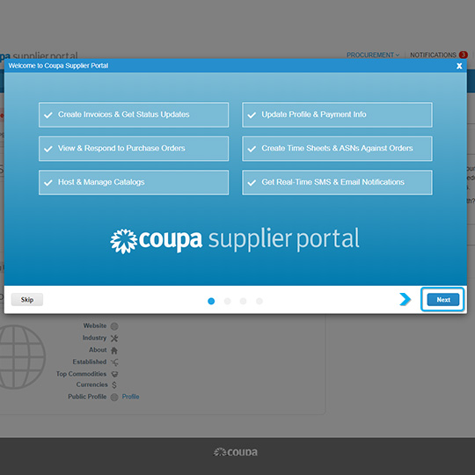Open the Procurement dropdown menu
The height and width of the screenshot is (475, 475).
click(x=373, y=55)
